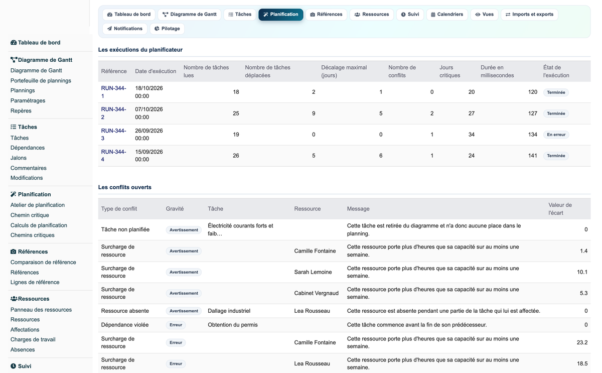Click the Tâche non planifiée conflict type
The image size is (602, 373).
coord(125,229)
